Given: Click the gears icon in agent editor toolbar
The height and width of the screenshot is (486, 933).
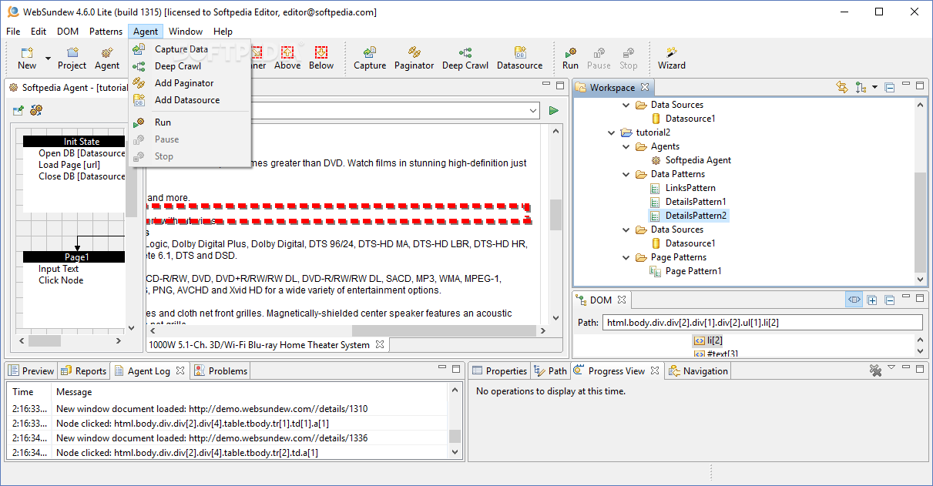Looking at the screenshot, I should [36, 111].
